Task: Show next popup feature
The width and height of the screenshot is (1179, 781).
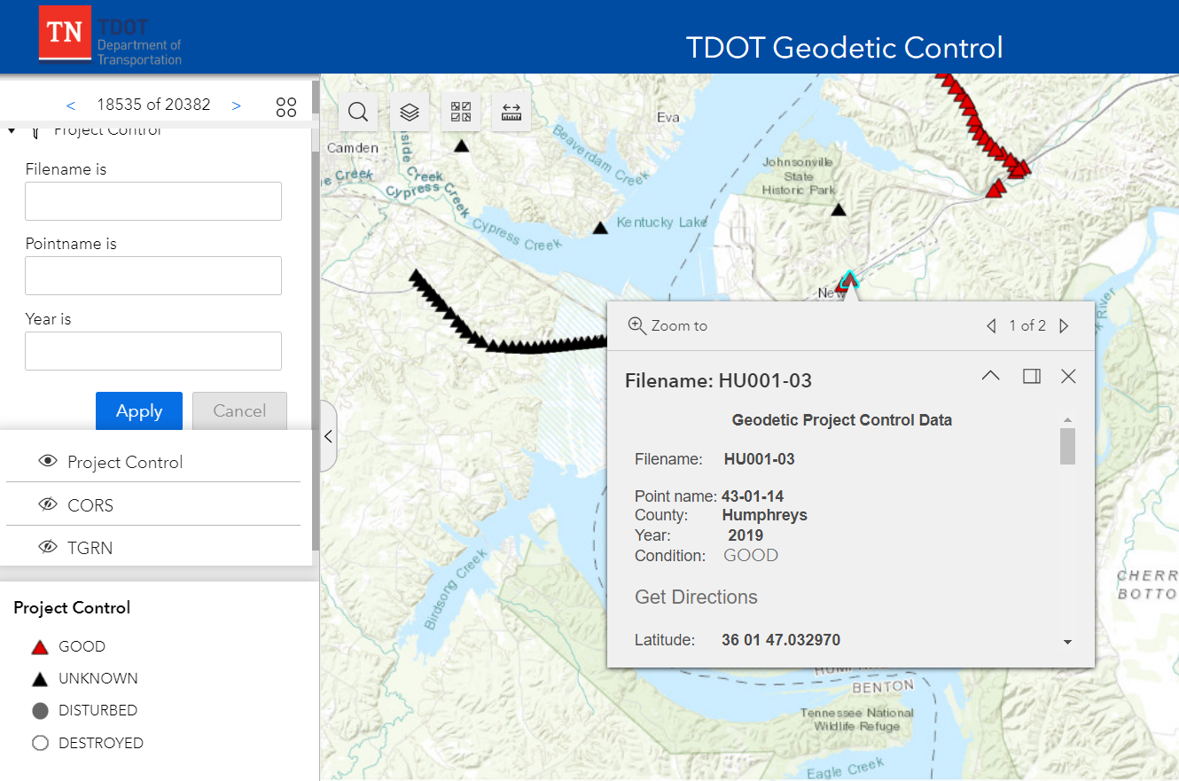Action: [x=1065, y=326]
